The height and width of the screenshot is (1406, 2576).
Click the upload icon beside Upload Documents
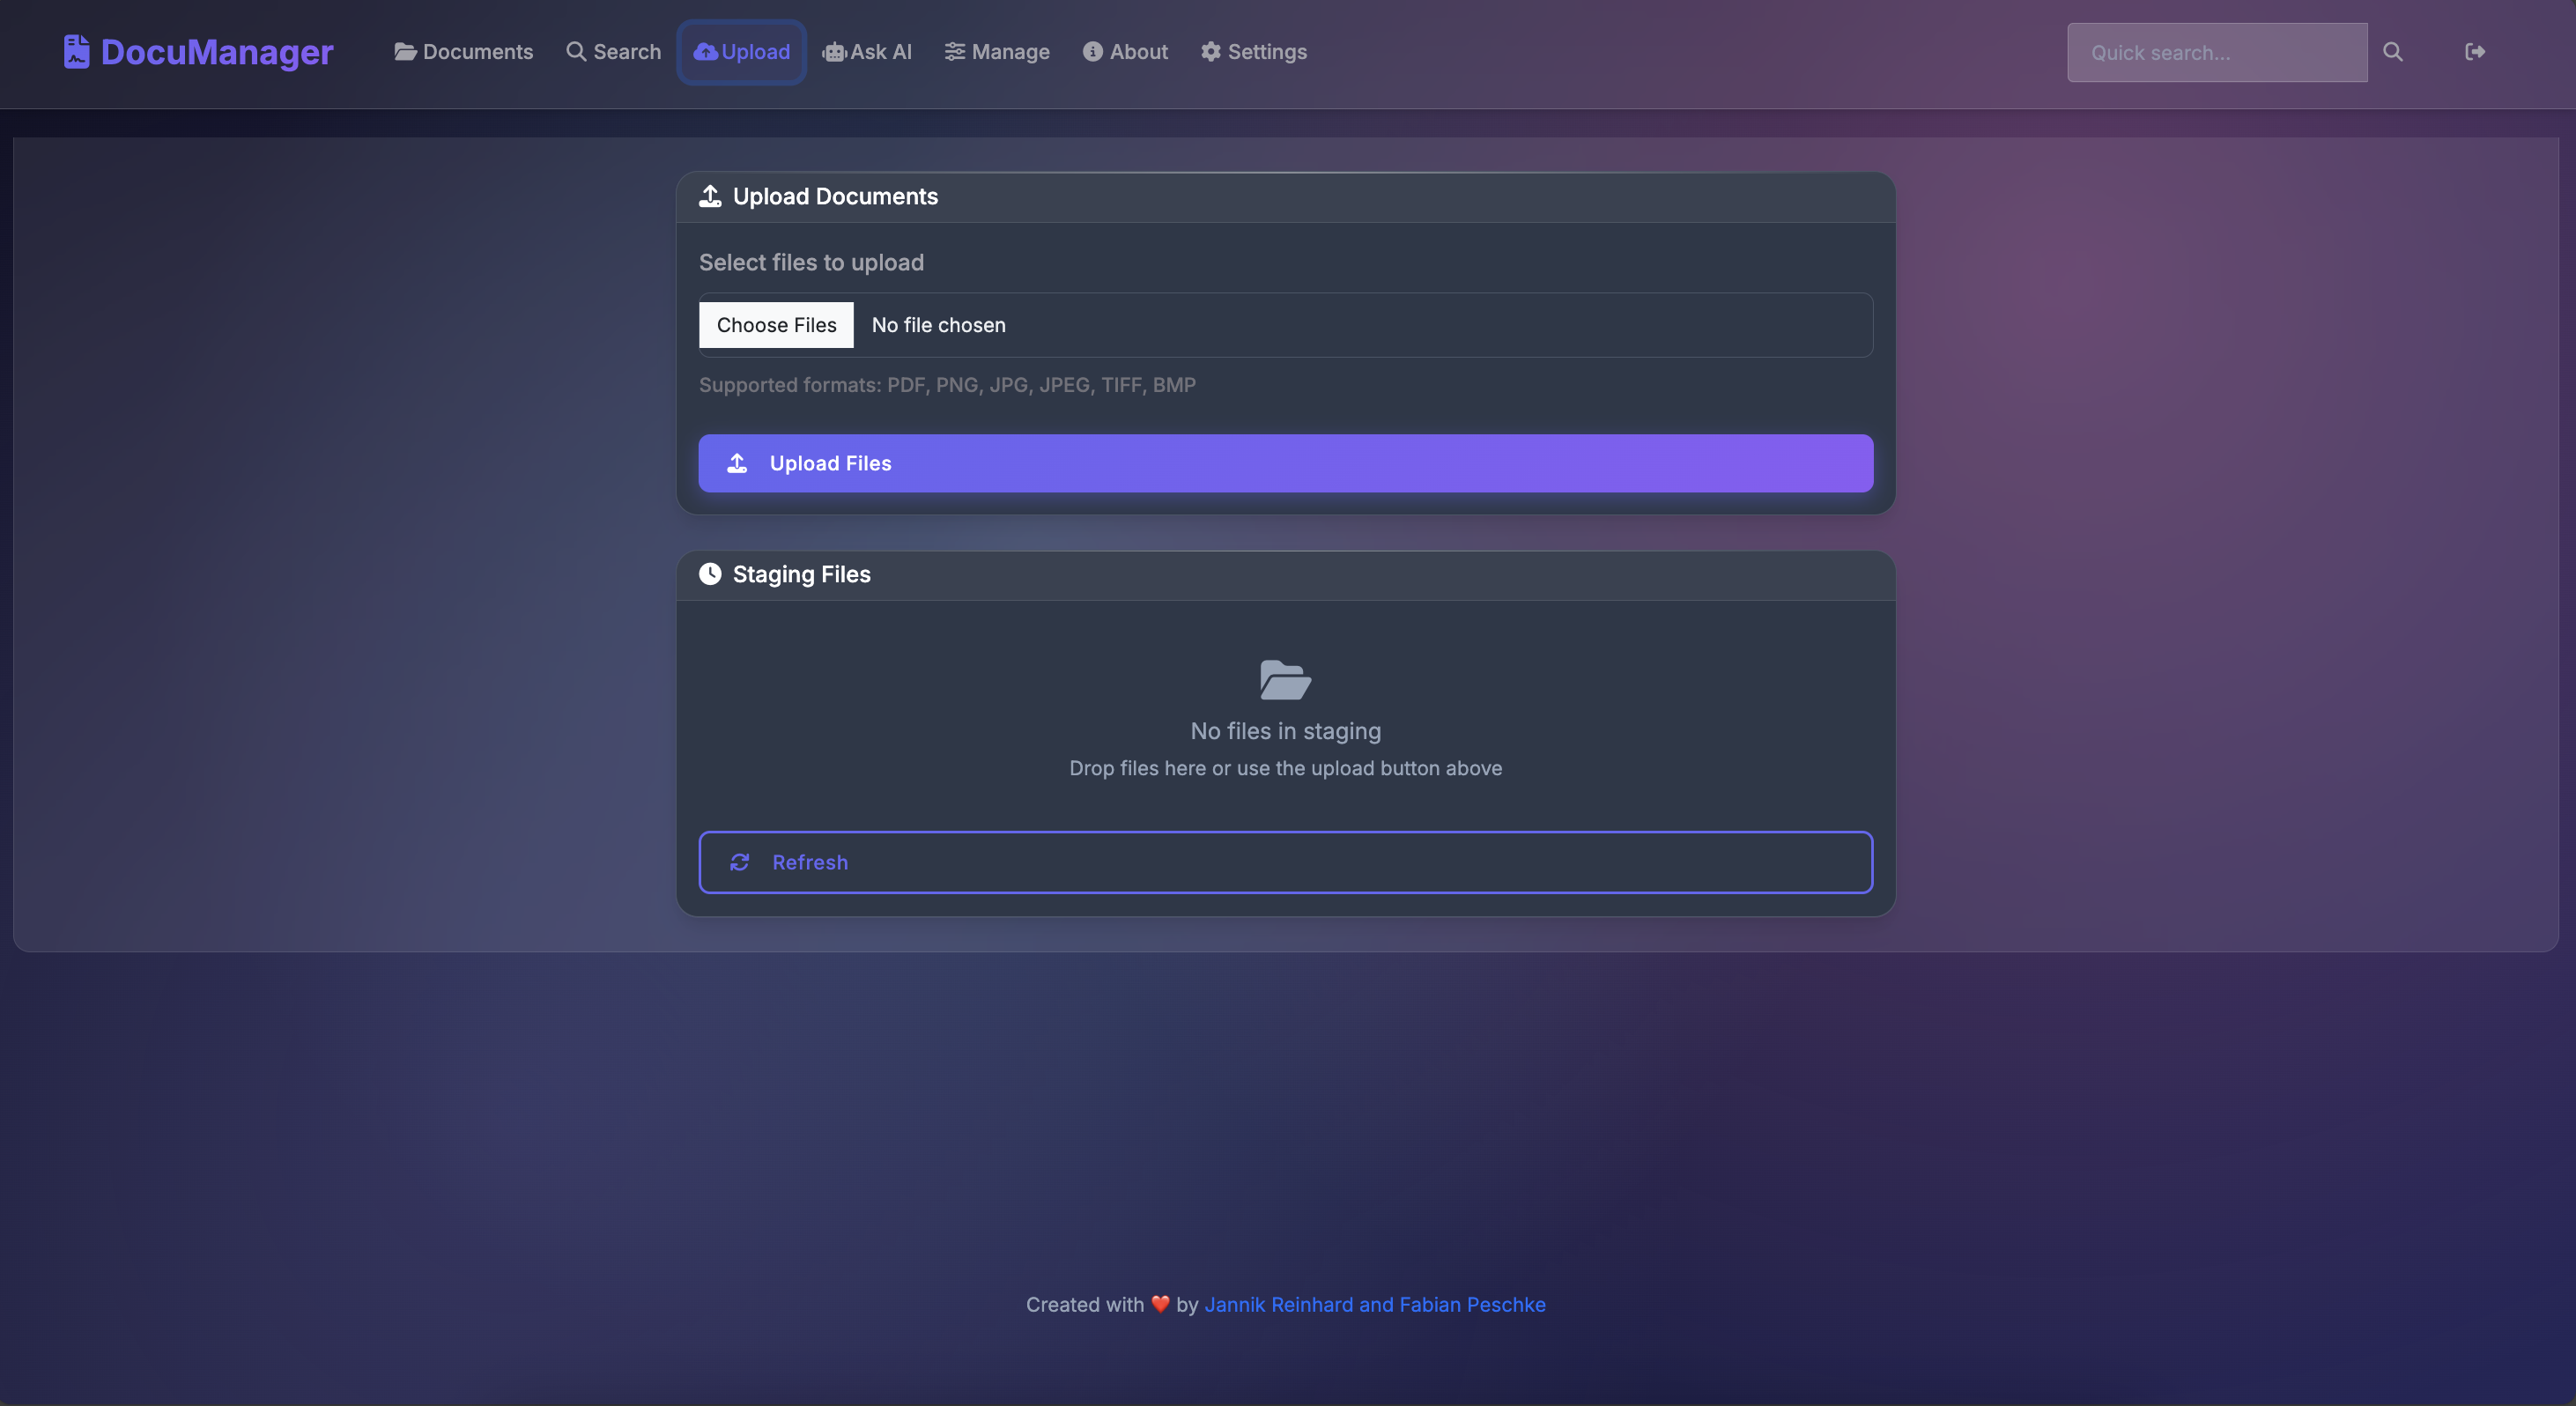point(710,196)
